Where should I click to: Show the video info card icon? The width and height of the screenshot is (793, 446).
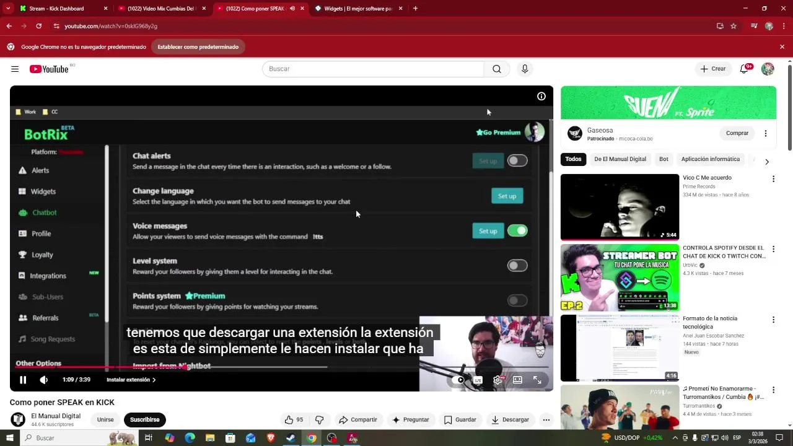(541, 96)
